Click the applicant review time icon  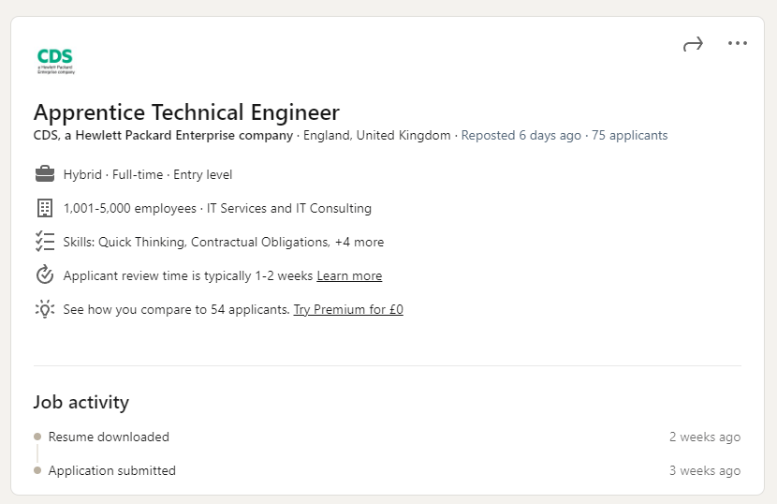pyautogui.click(x=44, y=275)
